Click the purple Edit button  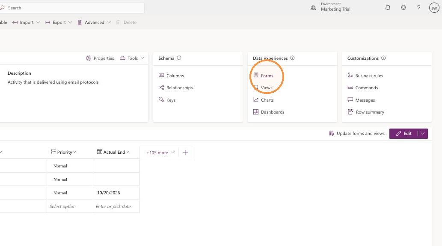tap(403, 134)
